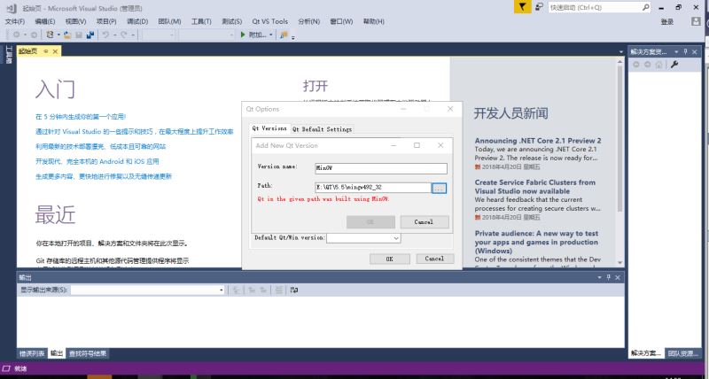Open toolbar overflow options arrow
This screenshot has width=709, height=379.
click(293, 37)
